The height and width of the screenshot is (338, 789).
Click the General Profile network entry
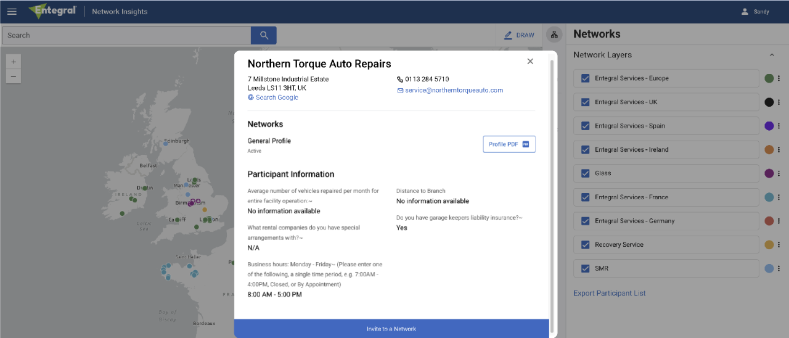point(269,141)
